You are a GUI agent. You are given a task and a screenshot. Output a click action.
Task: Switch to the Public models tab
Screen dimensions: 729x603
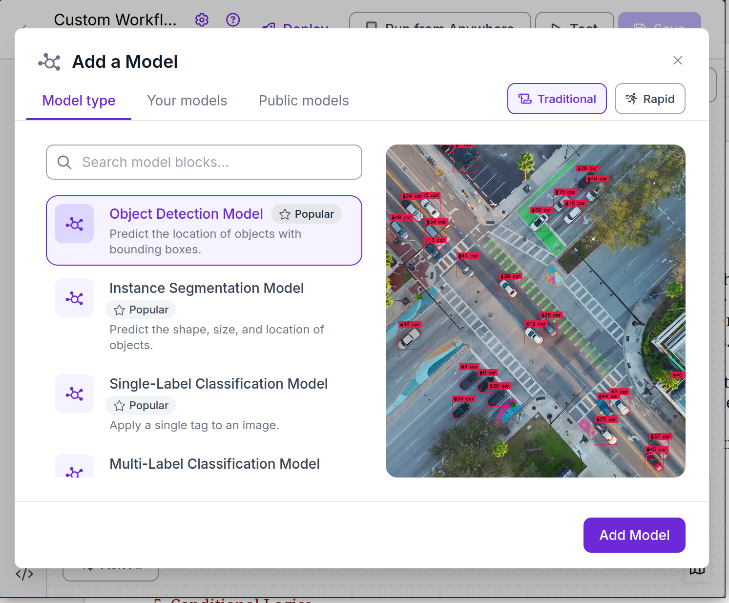303,101
